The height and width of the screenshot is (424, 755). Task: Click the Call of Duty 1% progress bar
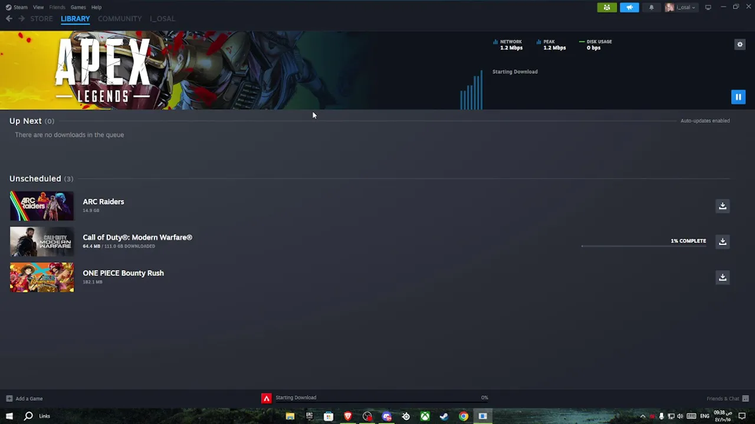click(x=644, y=246)
